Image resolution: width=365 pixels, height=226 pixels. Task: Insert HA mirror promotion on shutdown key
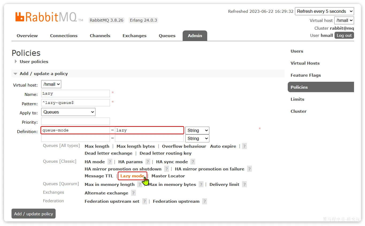pyautogui.click(x=123, y=169)
